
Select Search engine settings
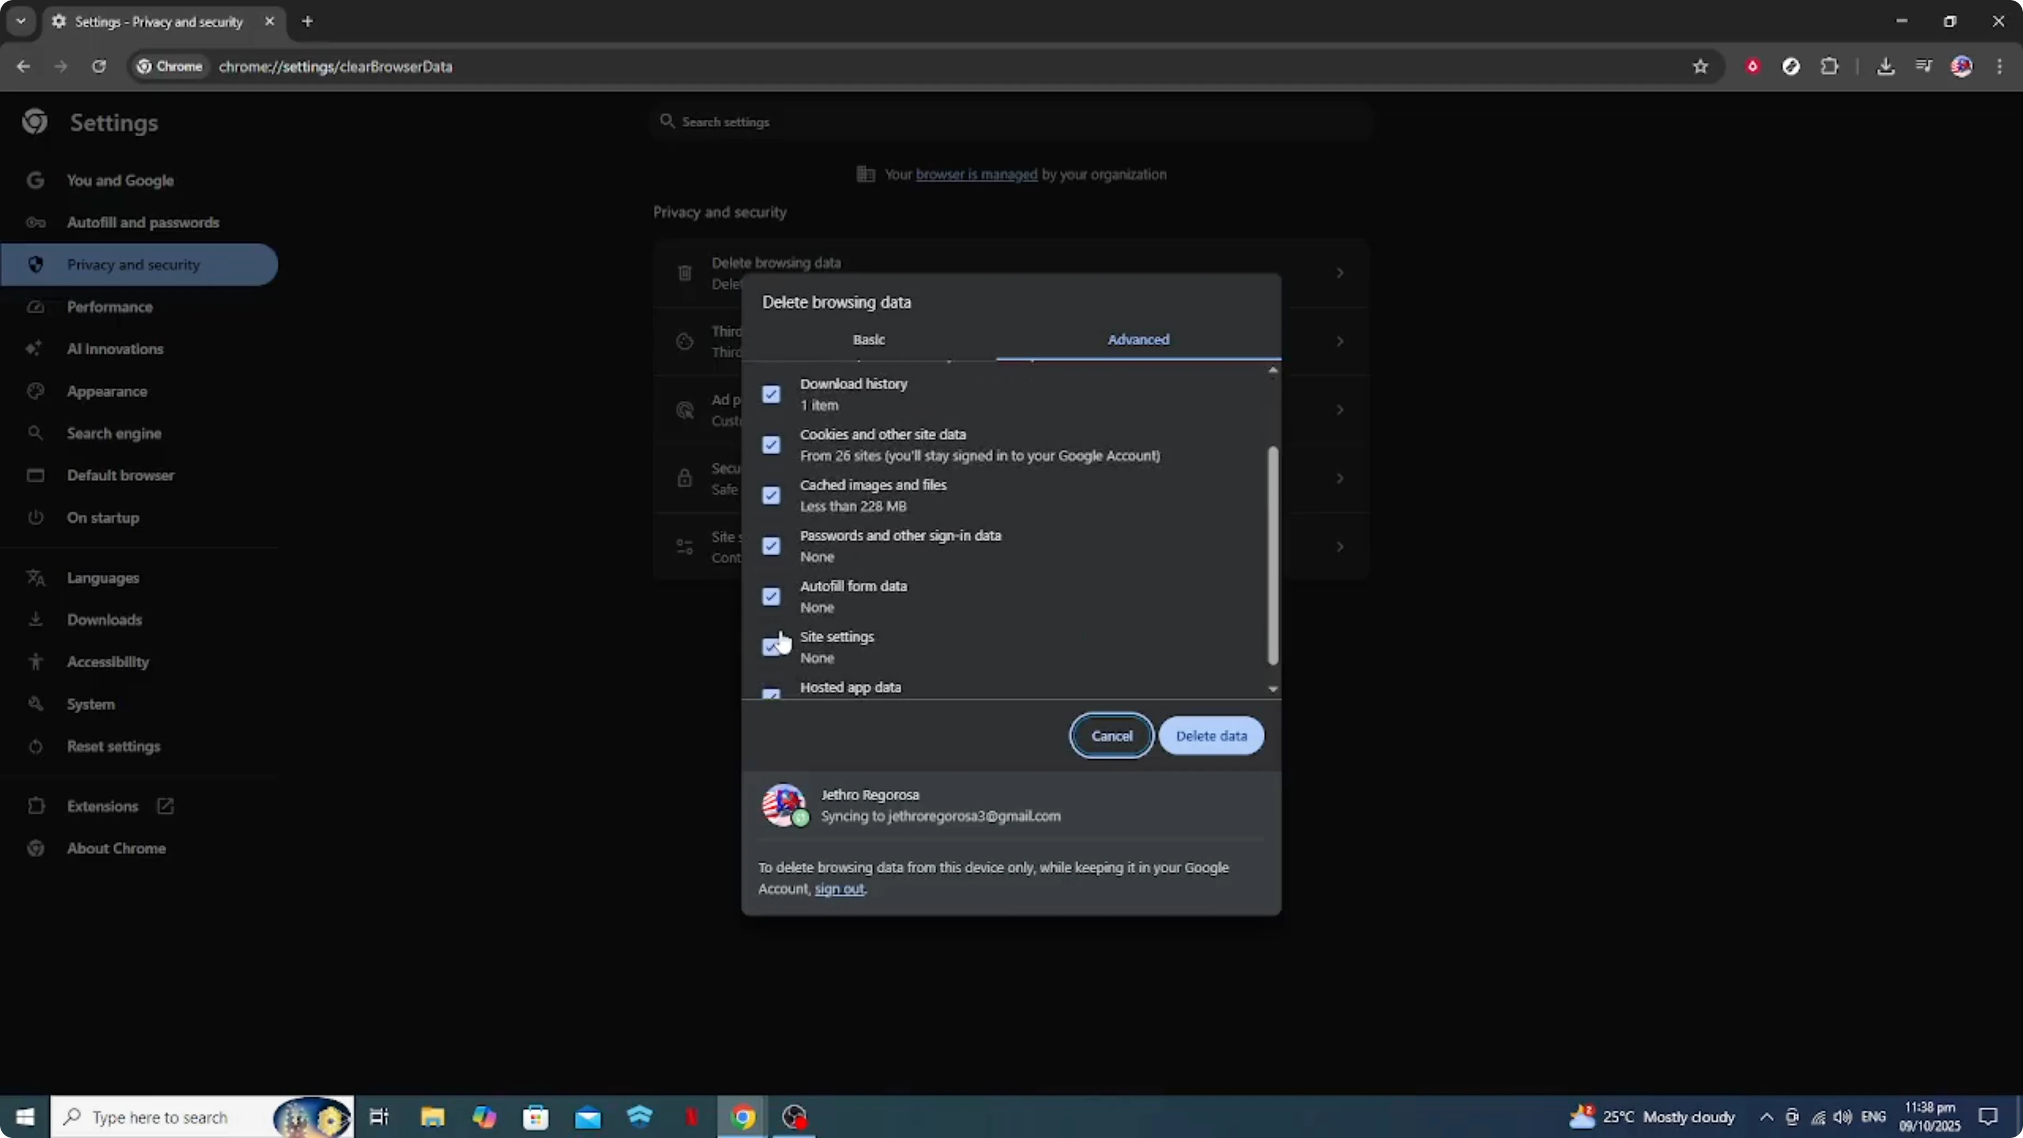(x=114, y=433)
